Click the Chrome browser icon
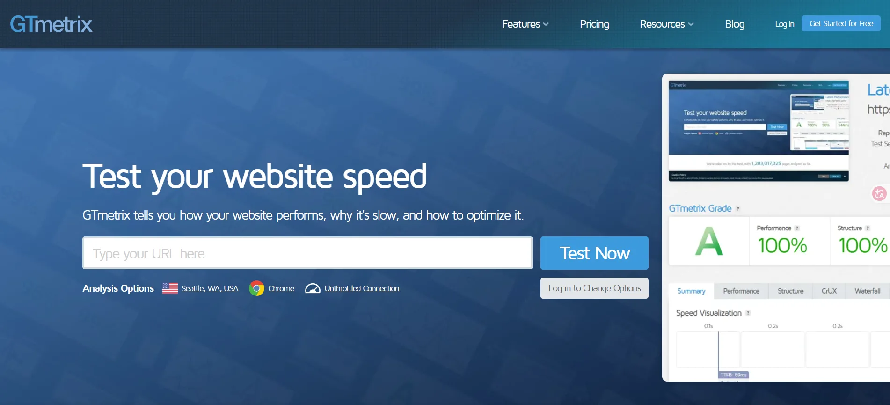 pos(256,288)
